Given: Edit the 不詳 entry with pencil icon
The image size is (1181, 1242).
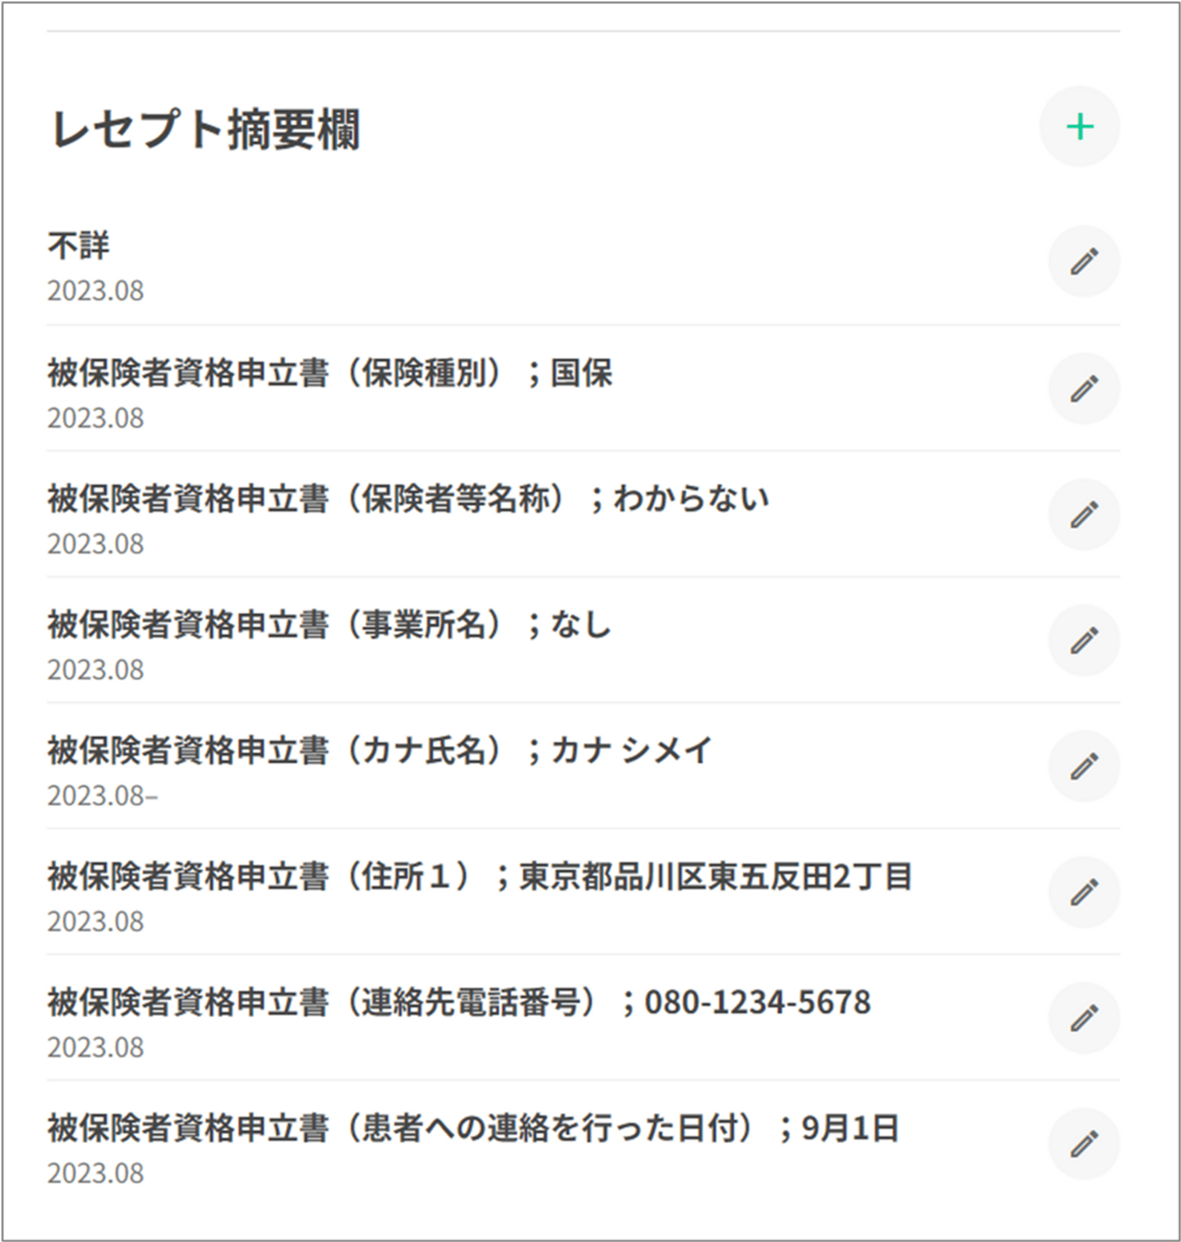Looking at the screenshot, I should pos(1084,261).
